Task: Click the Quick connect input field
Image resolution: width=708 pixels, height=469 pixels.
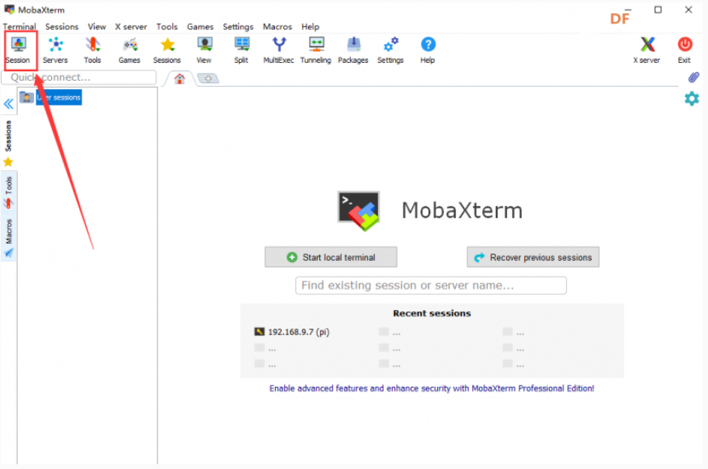Action: tap(79, 77)
